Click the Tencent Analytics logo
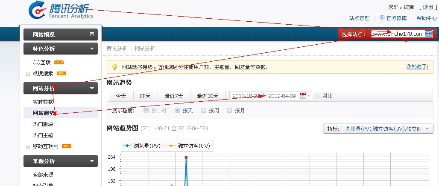Screen dimensions: 439x186 click(61, 10)
